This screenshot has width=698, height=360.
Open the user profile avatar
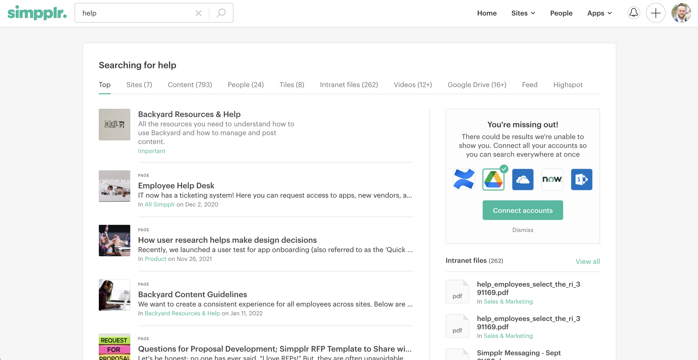(x=681, y=13)
